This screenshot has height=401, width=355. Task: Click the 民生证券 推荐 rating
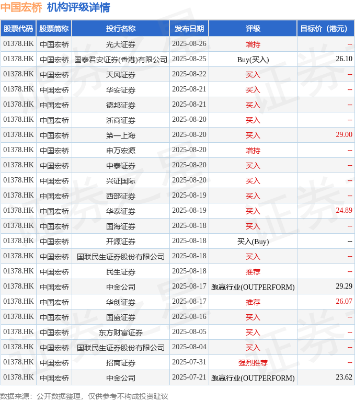253,271
